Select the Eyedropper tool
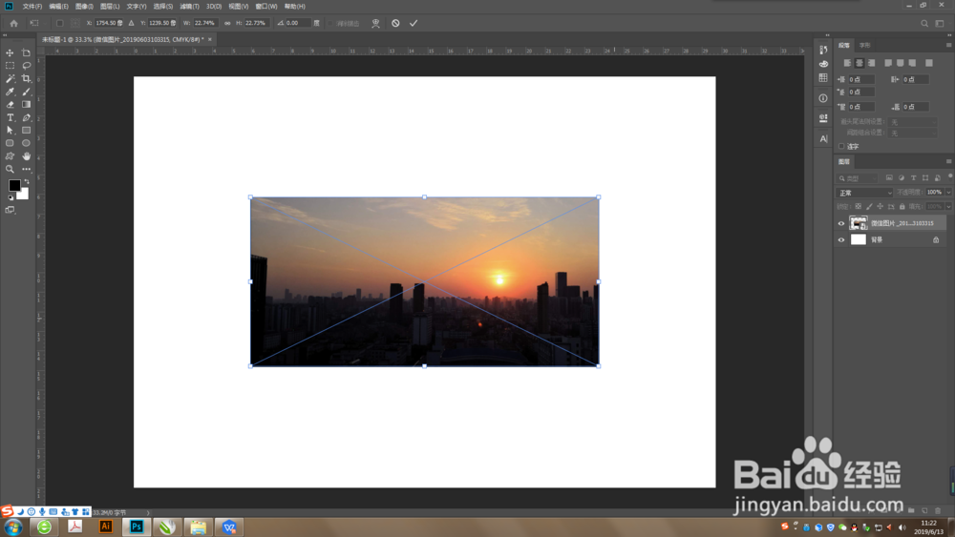 pyautogui.click(x=10, y=92)
